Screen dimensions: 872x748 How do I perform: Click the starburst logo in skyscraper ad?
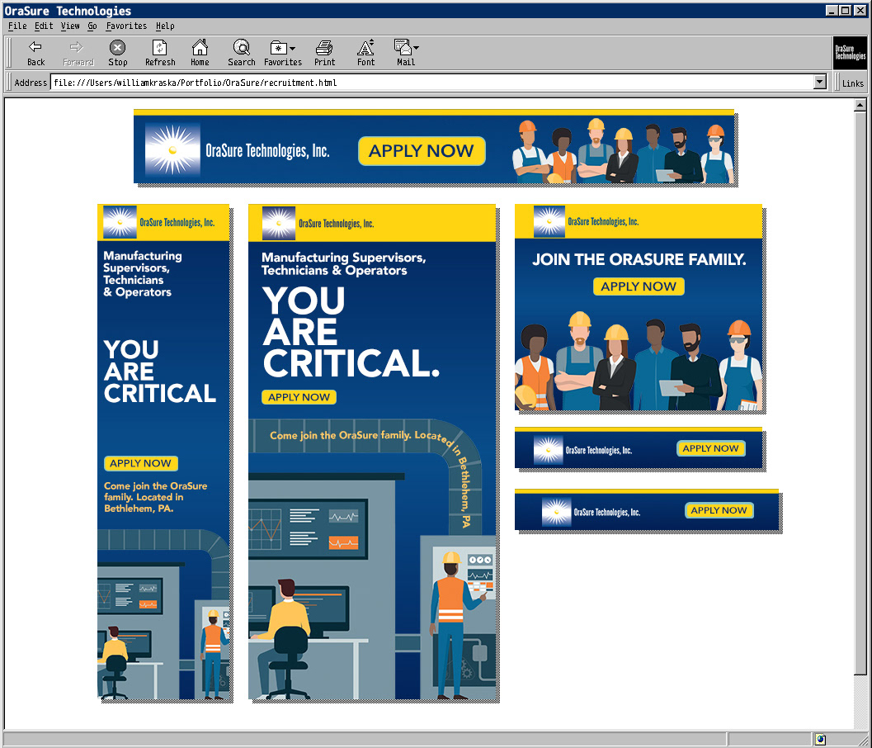point(120,222)
